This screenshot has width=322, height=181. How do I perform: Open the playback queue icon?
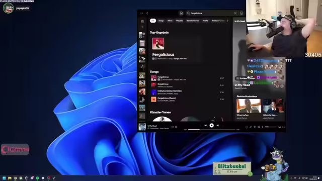point(255,127)
